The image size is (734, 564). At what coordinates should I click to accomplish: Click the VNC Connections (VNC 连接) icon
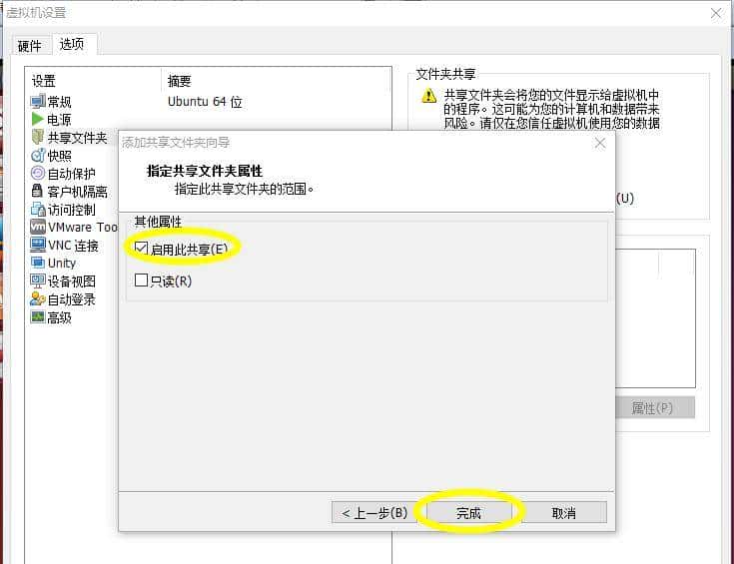pyautogui.click(x=38, y=245)
